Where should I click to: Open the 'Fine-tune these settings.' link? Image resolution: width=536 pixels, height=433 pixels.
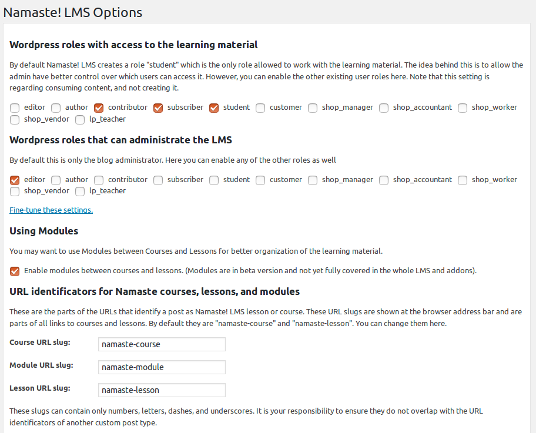pyautogui.click(x=51, y=210)
